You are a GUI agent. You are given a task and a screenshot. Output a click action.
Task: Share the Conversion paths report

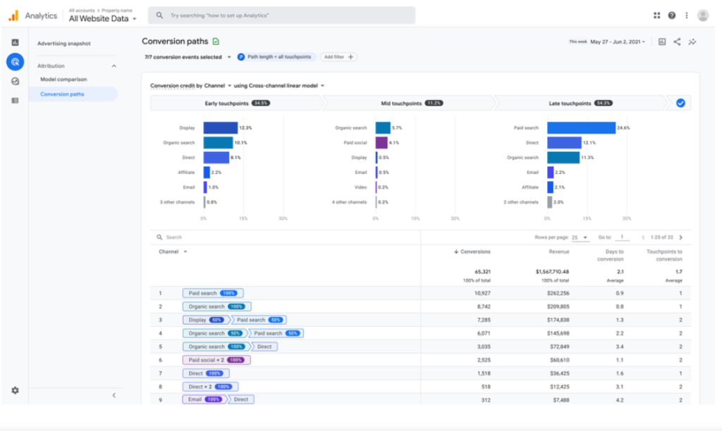pyautogui.click(x=676, y=42)
